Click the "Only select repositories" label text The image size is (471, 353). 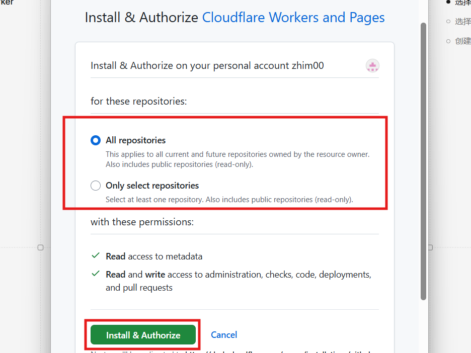click(x=152, y=186)
